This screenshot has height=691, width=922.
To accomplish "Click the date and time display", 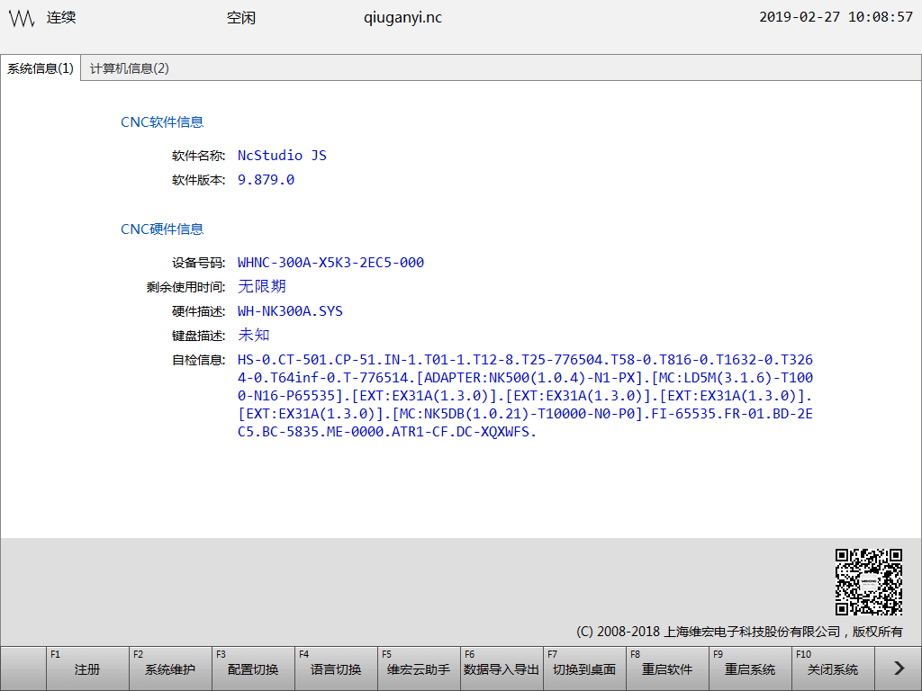I will click(x=836, y=17).
